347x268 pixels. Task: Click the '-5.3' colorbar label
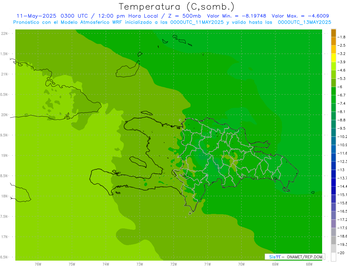(x=341, y=79)
